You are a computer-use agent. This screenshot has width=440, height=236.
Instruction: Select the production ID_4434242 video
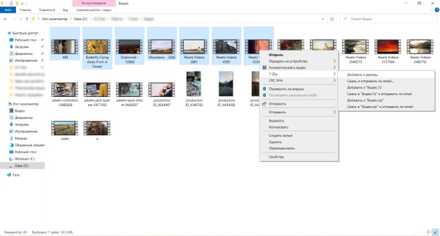point(226,89)
